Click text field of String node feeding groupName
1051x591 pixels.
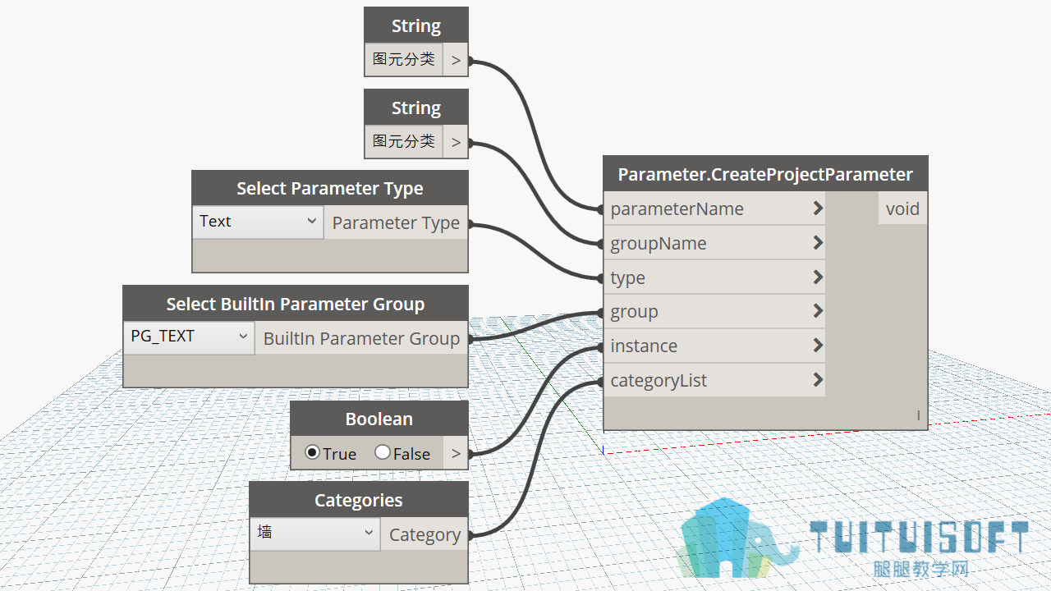[404, 141]
